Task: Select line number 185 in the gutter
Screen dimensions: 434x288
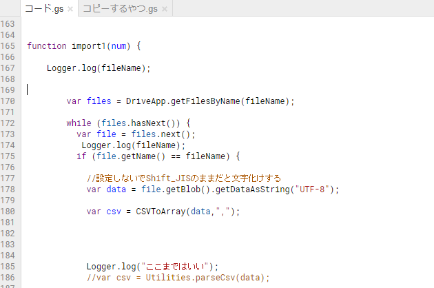Action: point(8,267)
